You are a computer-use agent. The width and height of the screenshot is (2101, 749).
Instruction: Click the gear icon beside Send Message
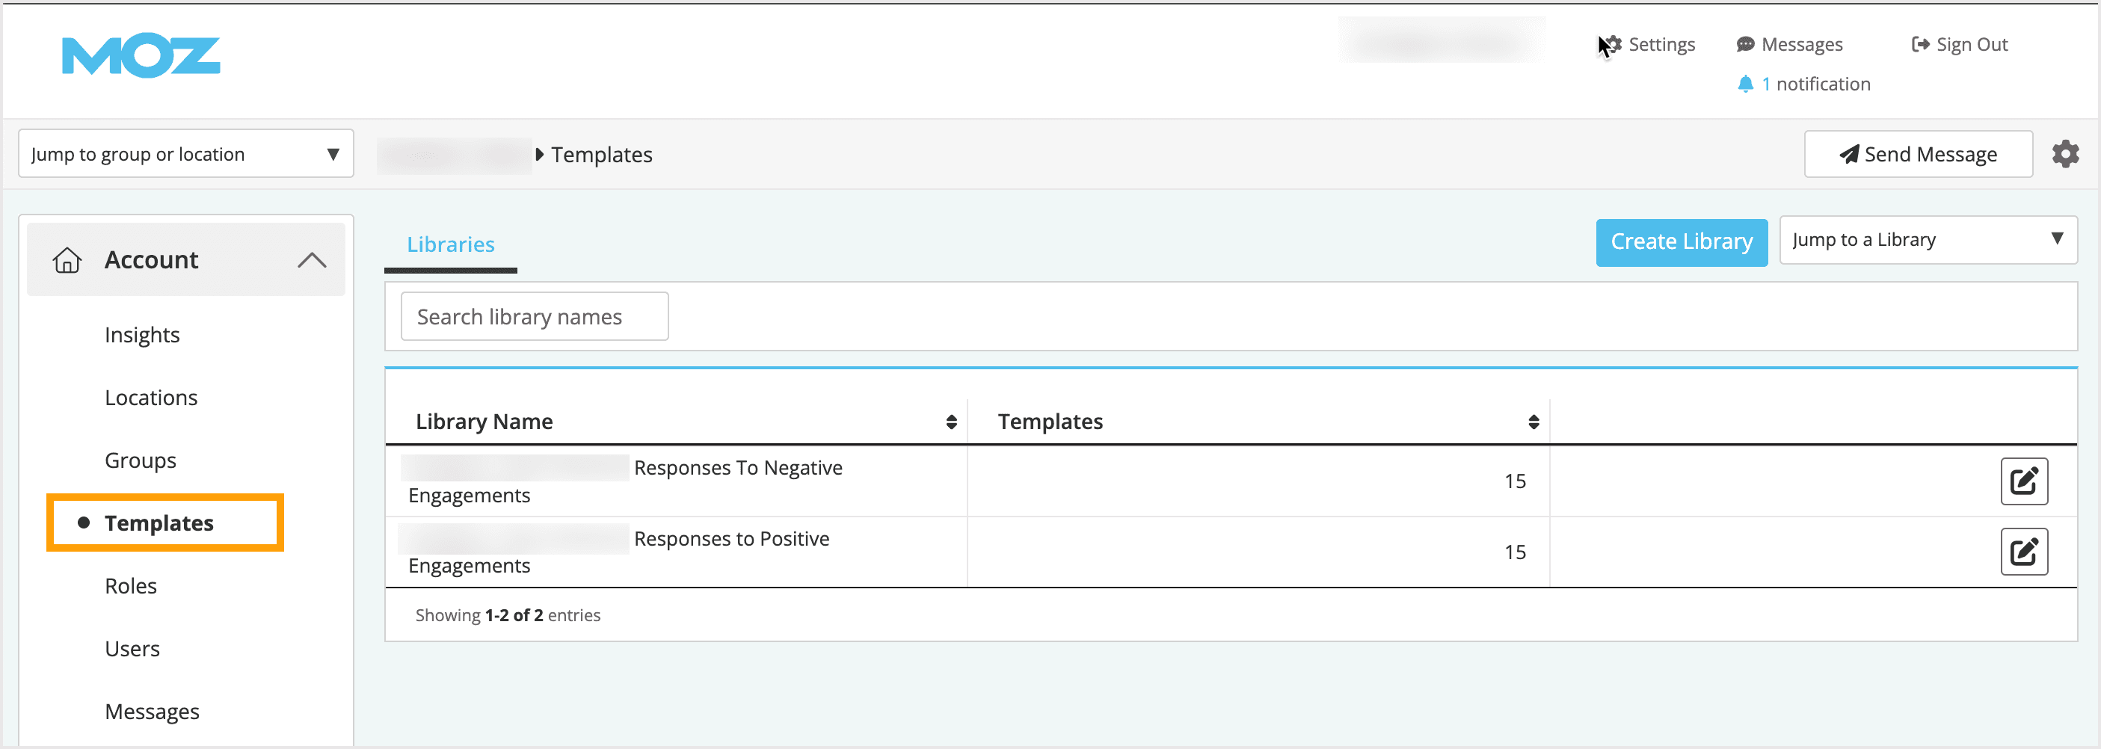[2066, 153]
